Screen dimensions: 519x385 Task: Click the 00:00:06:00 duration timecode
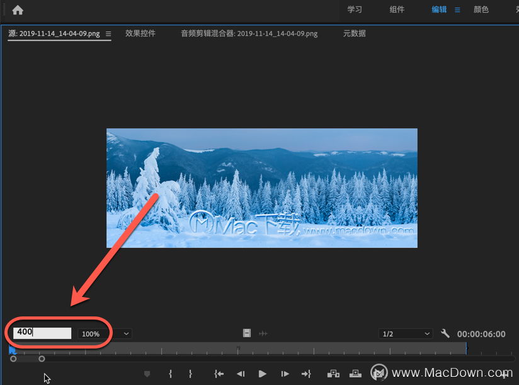coord(481,334)
